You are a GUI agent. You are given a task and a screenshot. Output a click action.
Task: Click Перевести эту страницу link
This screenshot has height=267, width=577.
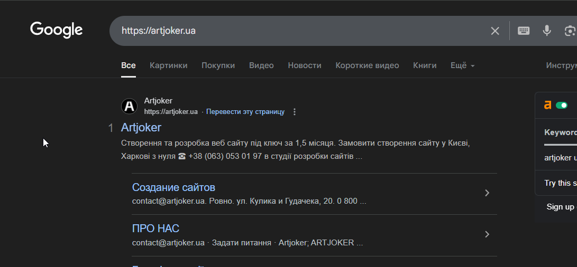[245, 112]
